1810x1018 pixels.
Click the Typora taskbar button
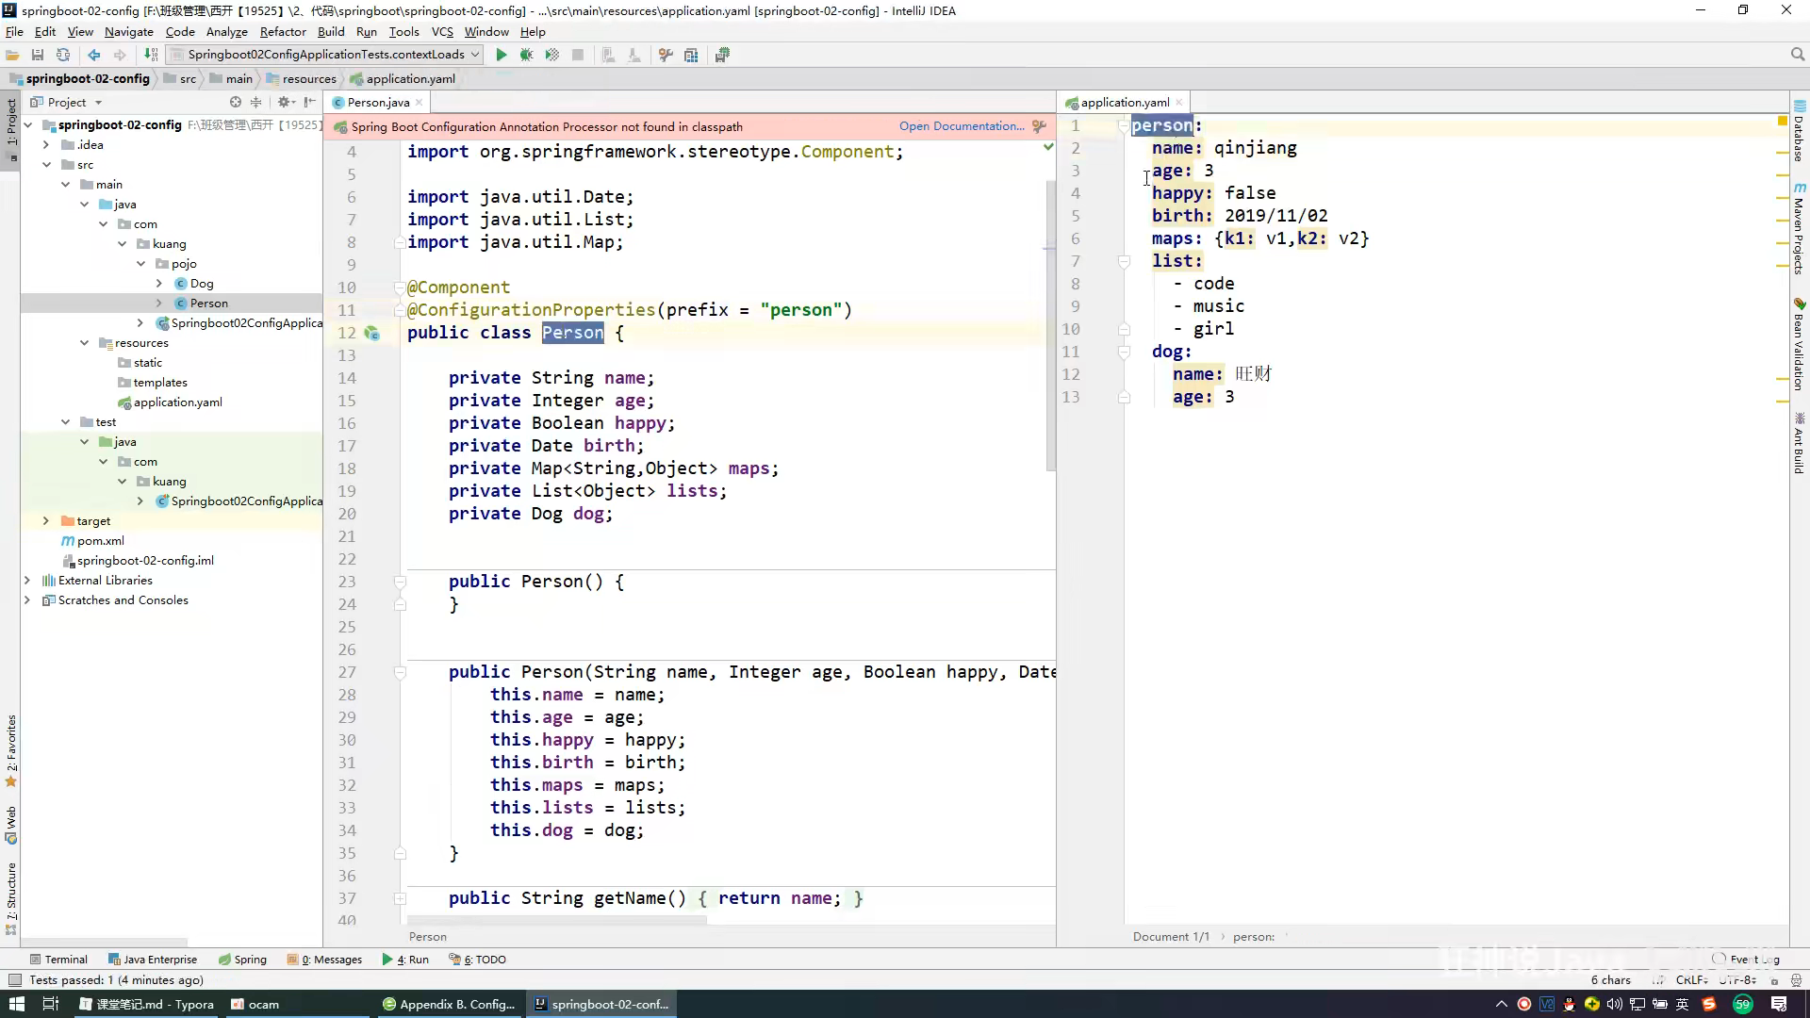point(147,1004)
